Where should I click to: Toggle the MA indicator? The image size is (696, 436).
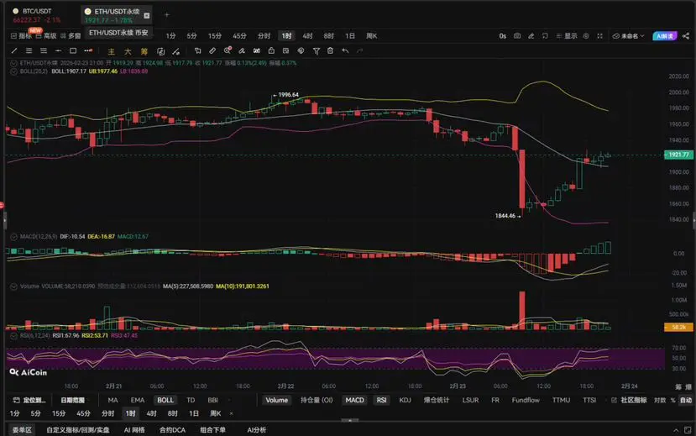coord(113,400)
